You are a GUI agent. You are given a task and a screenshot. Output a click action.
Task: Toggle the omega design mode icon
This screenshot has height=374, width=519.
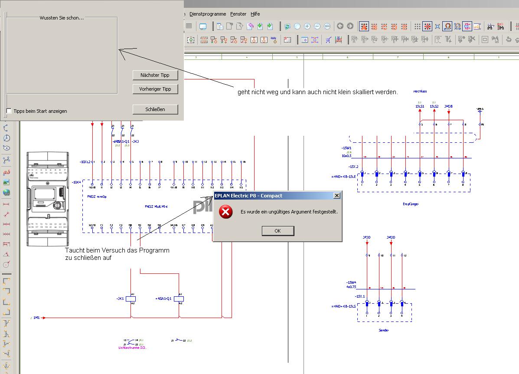(x=447, y=26)
